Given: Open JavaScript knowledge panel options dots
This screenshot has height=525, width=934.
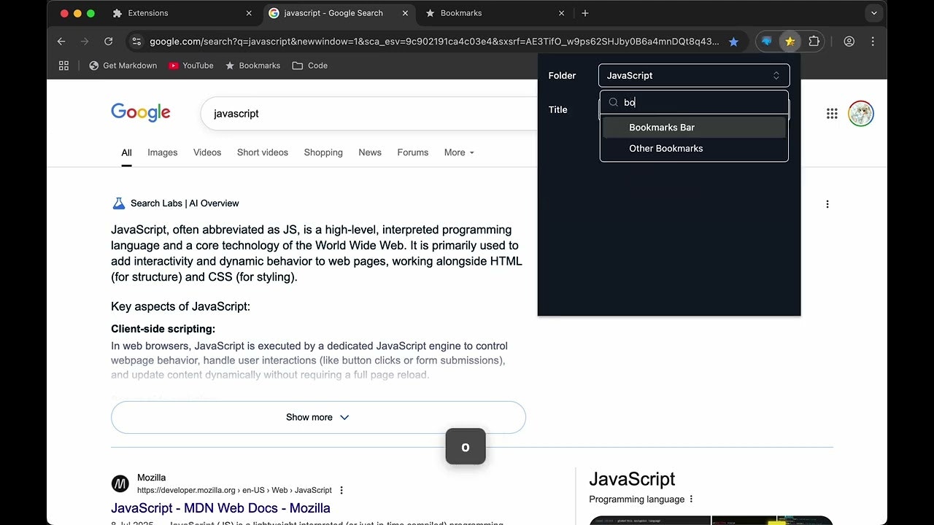Looking at the screenshot, I should point(691,499).
